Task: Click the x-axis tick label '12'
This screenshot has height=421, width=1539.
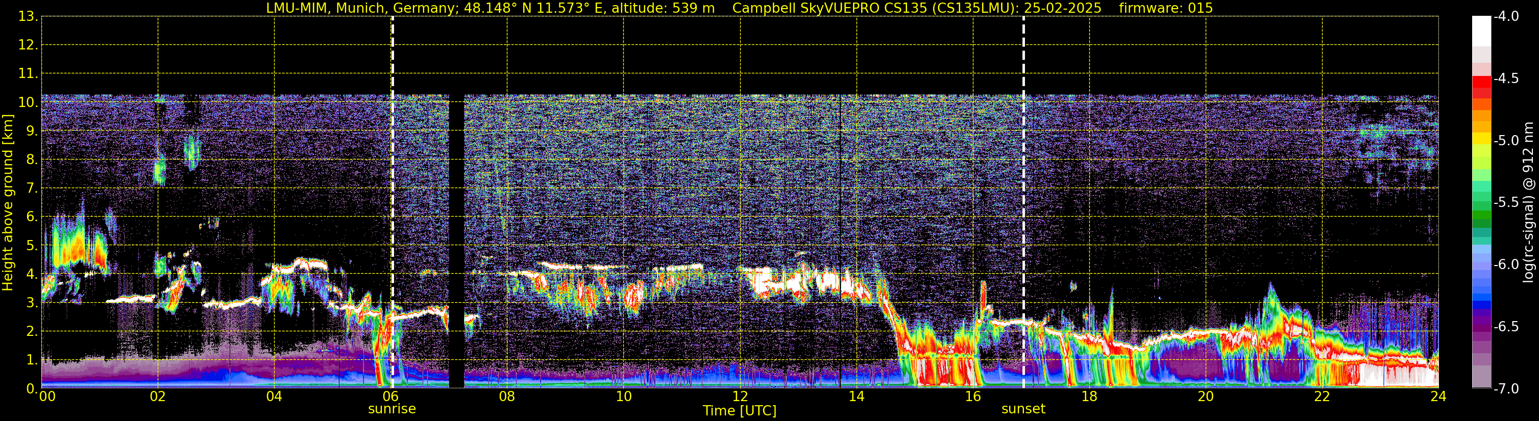Action: coord(740,397)
